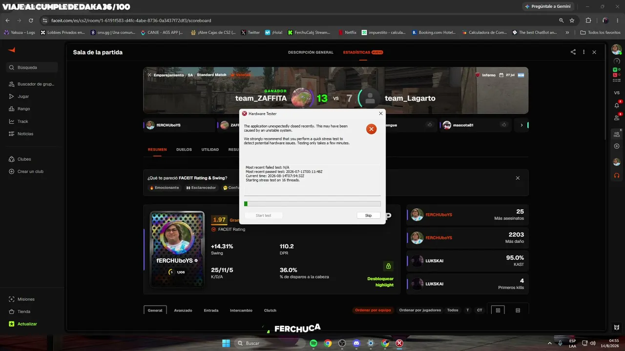
Task: Open the fERCHUboYS player chip
Action: (179, 125)
